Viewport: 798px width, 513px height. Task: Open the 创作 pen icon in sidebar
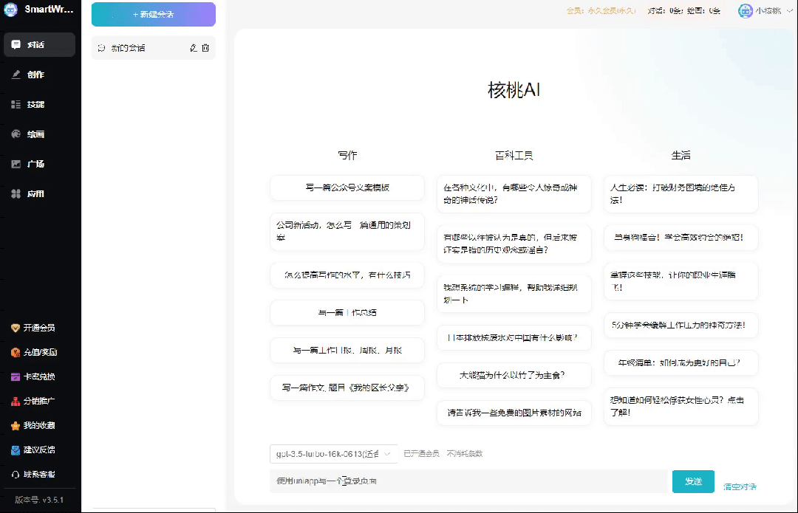pyautogui.click(x=16, y=75)
